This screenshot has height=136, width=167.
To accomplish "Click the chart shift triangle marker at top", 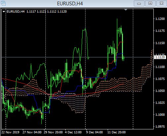I will pyautogui.click(x=126, y=10).
